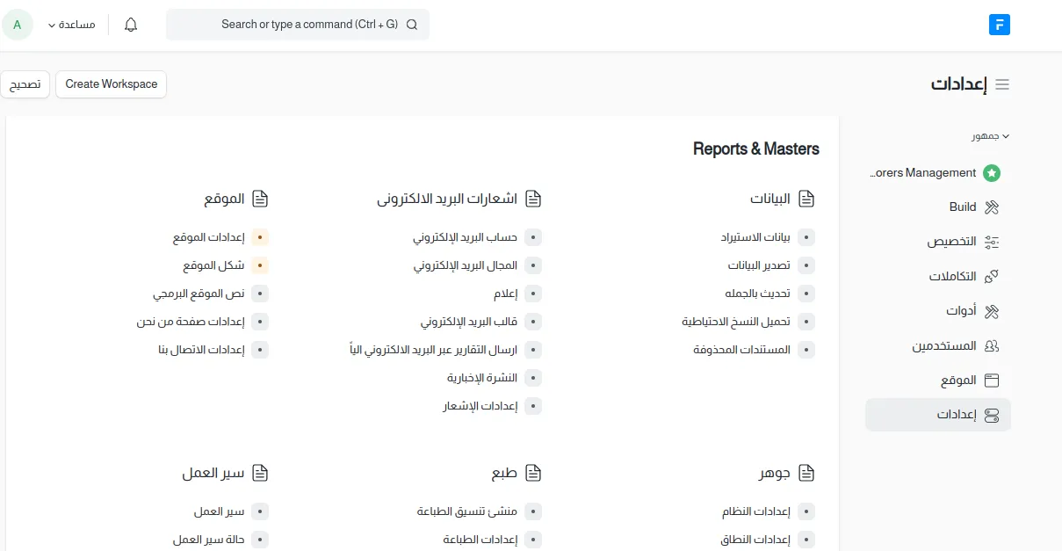Click طبع card document icon
The width and height of the screenshot is (1062, 551).
coord(533,474)
